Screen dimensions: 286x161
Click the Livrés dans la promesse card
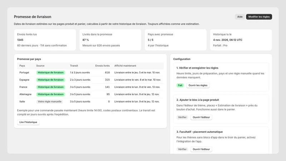coord(110,40)
